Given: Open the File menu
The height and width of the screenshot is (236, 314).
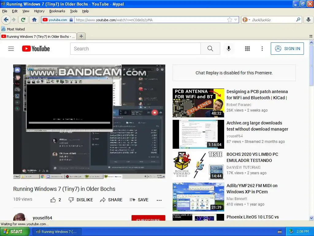Looking at the screenshot, I should pyautogui.click(x=5, y=11).
